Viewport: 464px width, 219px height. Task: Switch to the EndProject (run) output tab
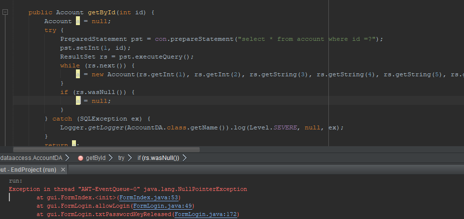[x=27, y=170]
